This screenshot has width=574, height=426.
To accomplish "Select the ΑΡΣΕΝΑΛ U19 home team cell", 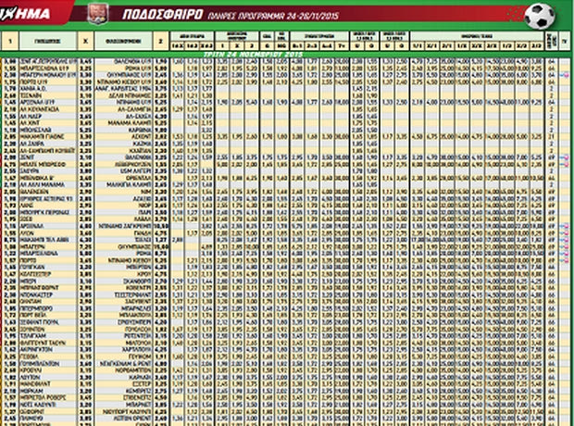I will click(x=47, y=103).
